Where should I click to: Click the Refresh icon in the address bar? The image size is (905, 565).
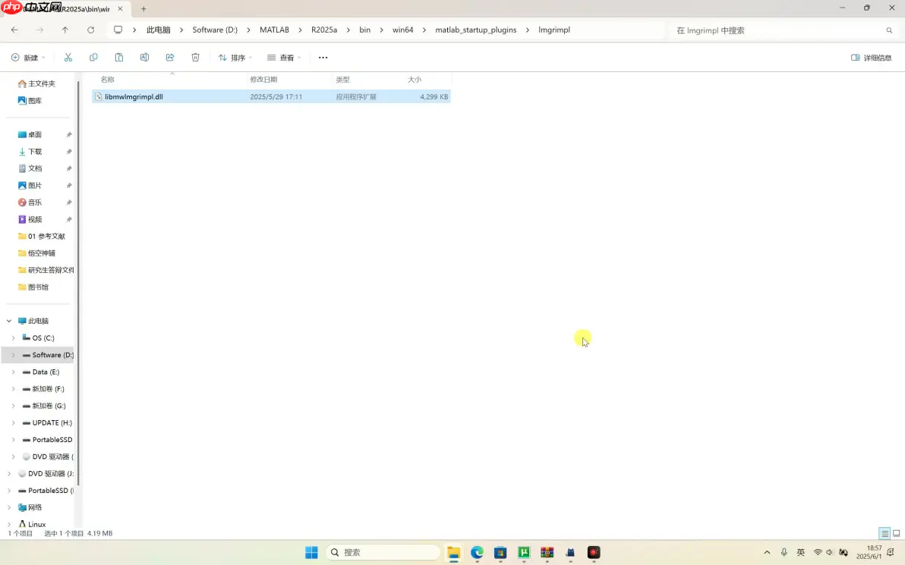point(90,30)
